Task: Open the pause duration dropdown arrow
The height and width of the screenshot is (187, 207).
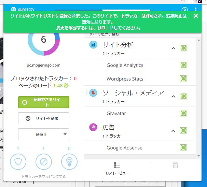Action: click(x=65, y=134)
